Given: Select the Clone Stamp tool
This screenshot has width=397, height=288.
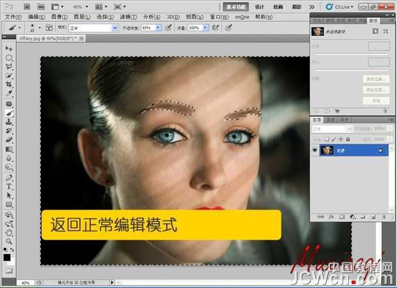Looking at the screenshot, I should 9,122.
